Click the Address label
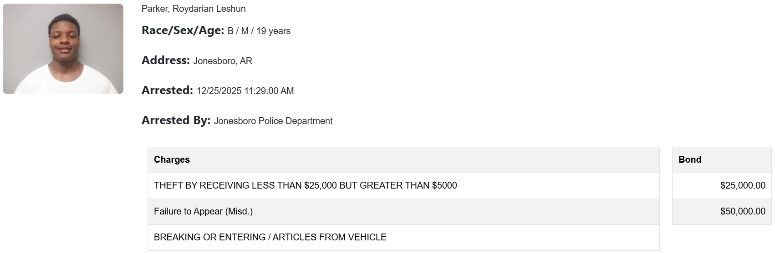Screen dimensions: 775x254 [x=165, y=60]
